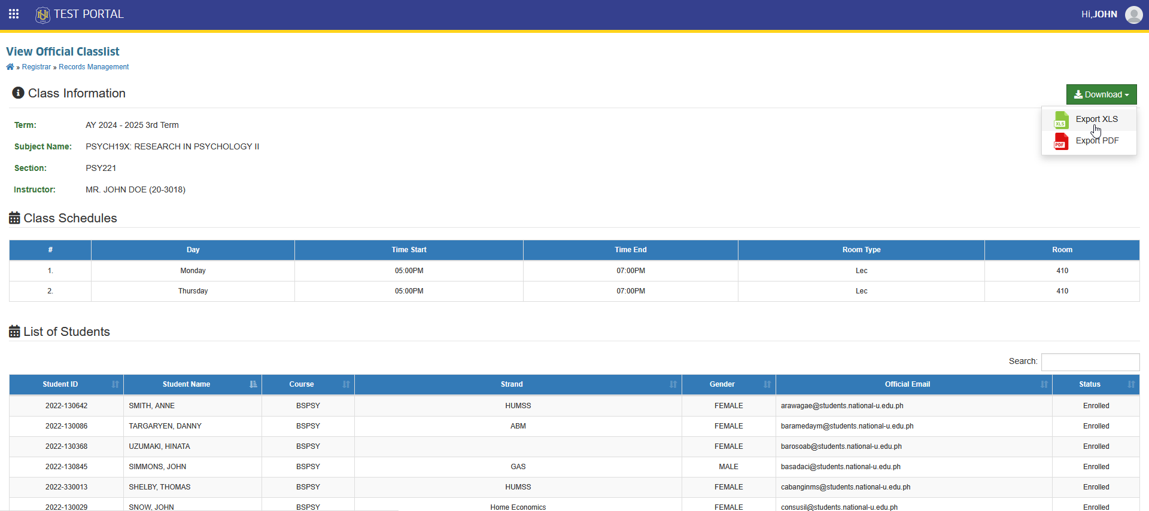Focus the student list Search field
The width and height of the screenshot is (1149, 511).
pos(1090,362)
